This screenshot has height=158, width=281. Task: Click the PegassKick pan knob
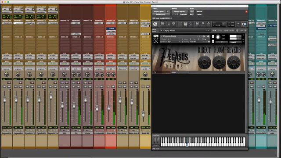tap(7, 74)
